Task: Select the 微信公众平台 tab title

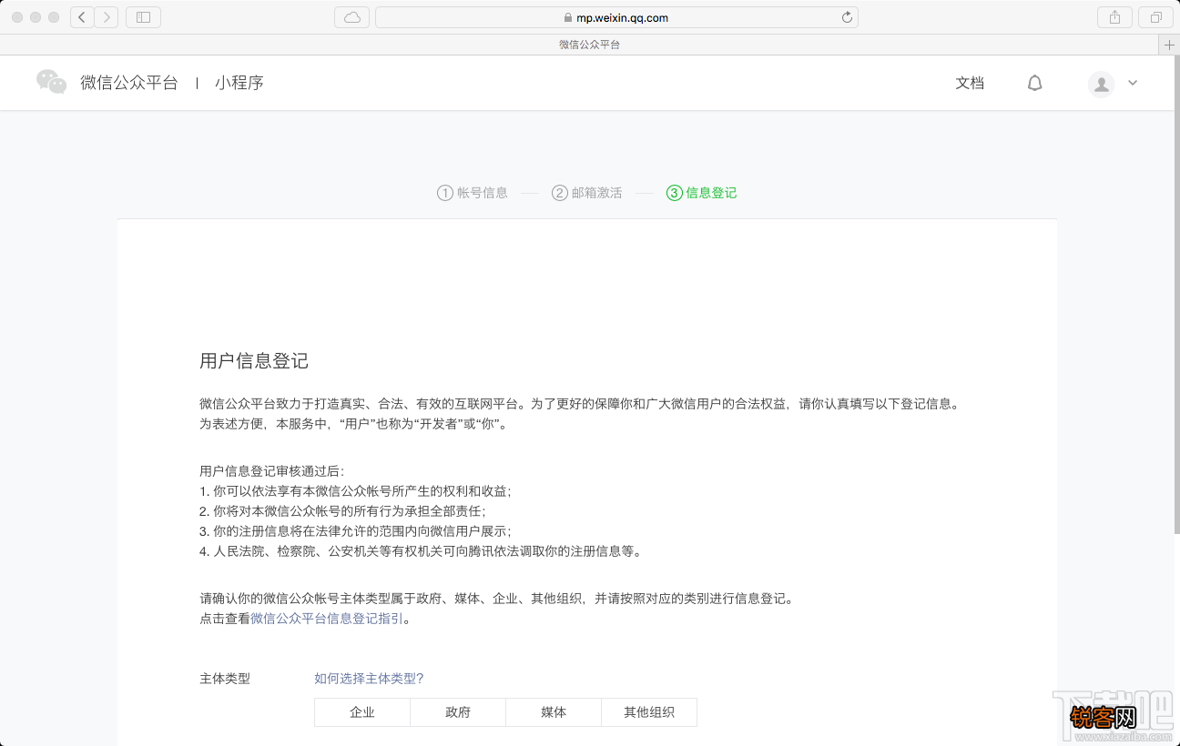Action: pyautogui.click(x=589, y=45)
